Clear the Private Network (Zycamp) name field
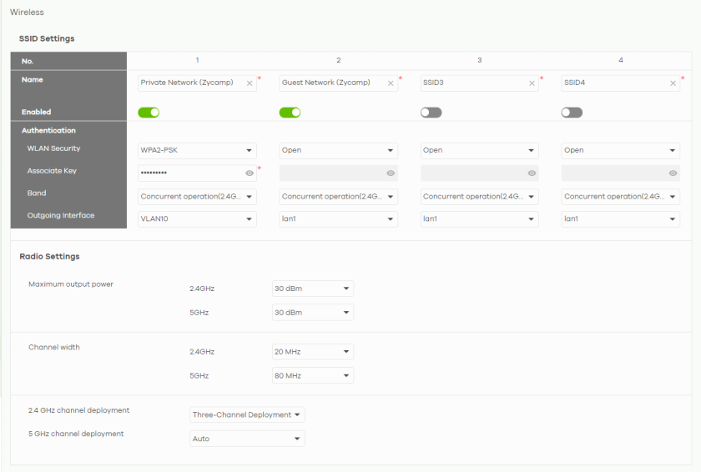 click(x=249, y=83)
